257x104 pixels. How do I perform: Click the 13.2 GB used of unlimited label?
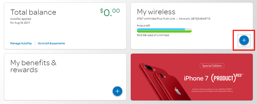[x=153, y=35]
